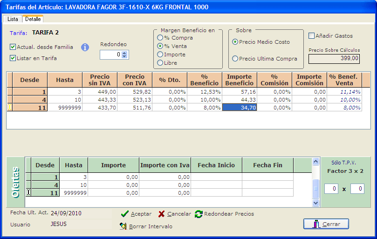Enable the Añadir Gastos checkbox
Image resolution: width=377 pixels, height=239 pixels.
(x=312, y=36)
